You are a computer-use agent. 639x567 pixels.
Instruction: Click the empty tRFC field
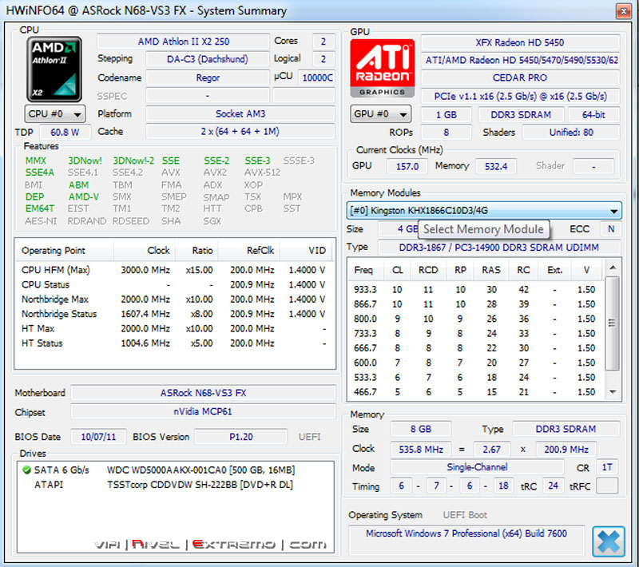[607, 486]
